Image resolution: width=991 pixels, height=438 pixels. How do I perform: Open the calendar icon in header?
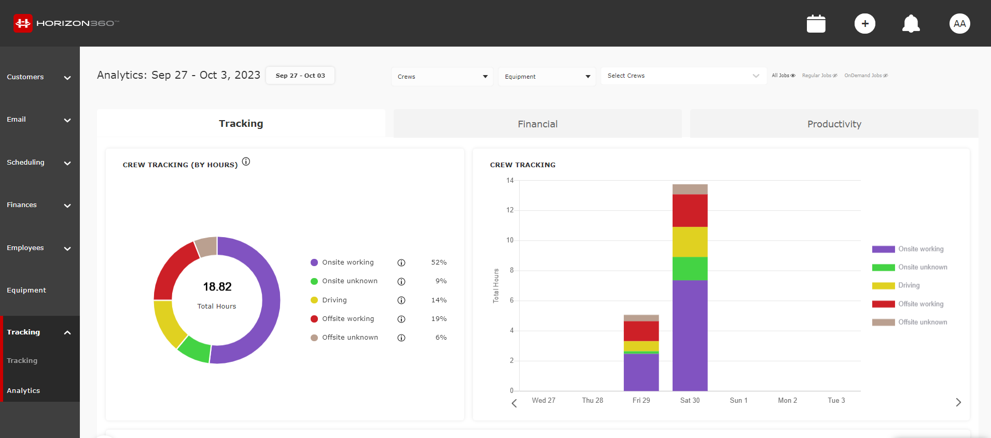pyautogui.click(x=816, y=24)
